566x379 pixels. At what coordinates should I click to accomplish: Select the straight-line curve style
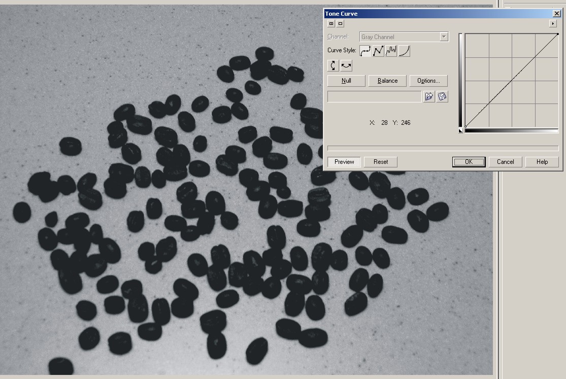(378, 51)
